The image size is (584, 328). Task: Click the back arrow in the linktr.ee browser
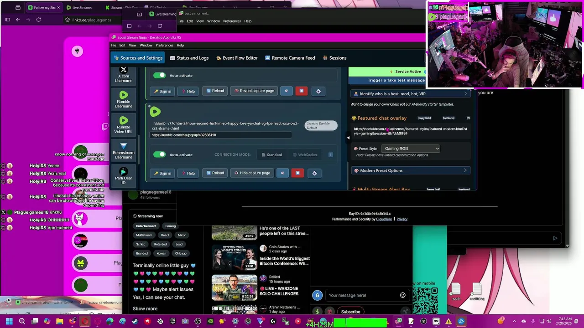pos(18,20)
